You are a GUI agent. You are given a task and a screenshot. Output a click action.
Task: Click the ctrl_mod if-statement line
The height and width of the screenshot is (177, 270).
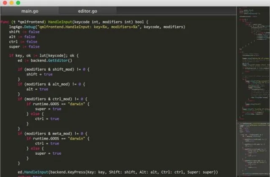point(52,99)
